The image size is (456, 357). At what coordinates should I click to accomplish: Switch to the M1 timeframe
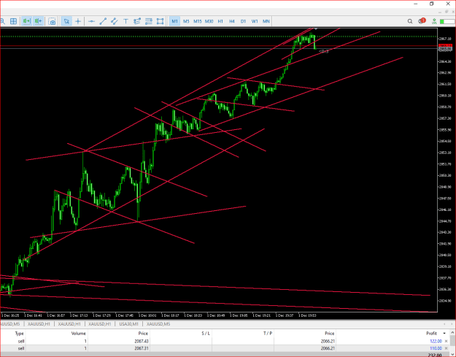coord(174,21)
